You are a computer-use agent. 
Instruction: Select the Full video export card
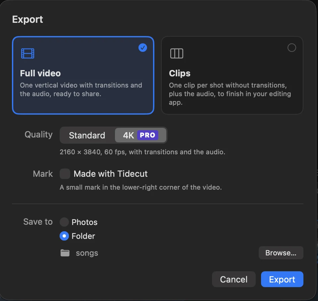tap(83, 75)
